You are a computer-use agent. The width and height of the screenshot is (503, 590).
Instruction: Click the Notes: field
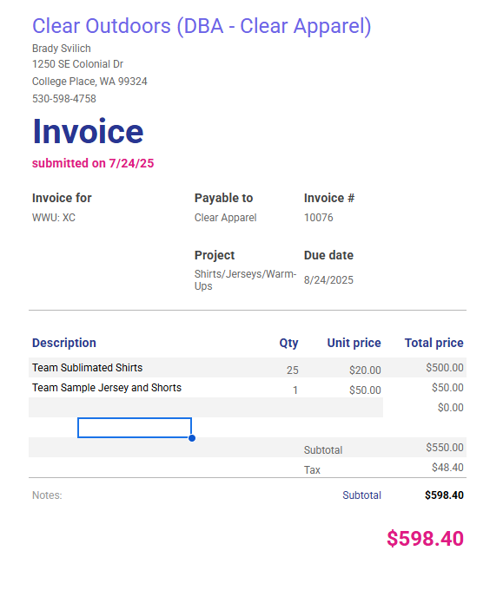[47, 495]
